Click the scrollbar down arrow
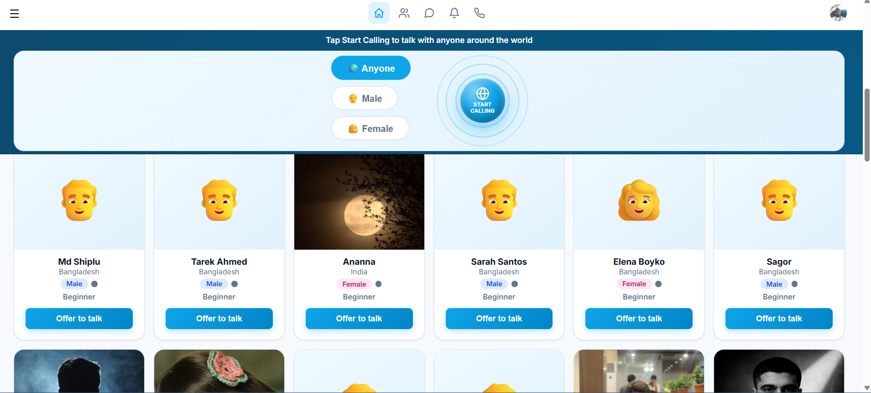 (x=867, y=388)
